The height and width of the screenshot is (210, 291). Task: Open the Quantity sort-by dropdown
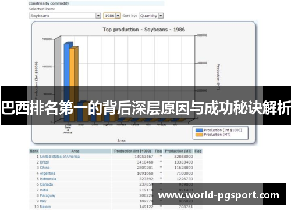[x=161, y=16]
